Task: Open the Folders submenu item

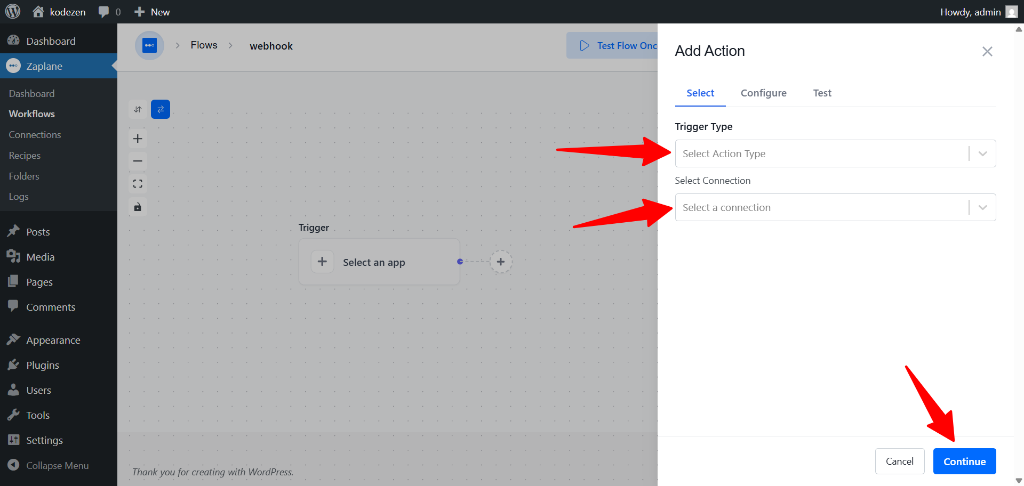Action: 24,176
